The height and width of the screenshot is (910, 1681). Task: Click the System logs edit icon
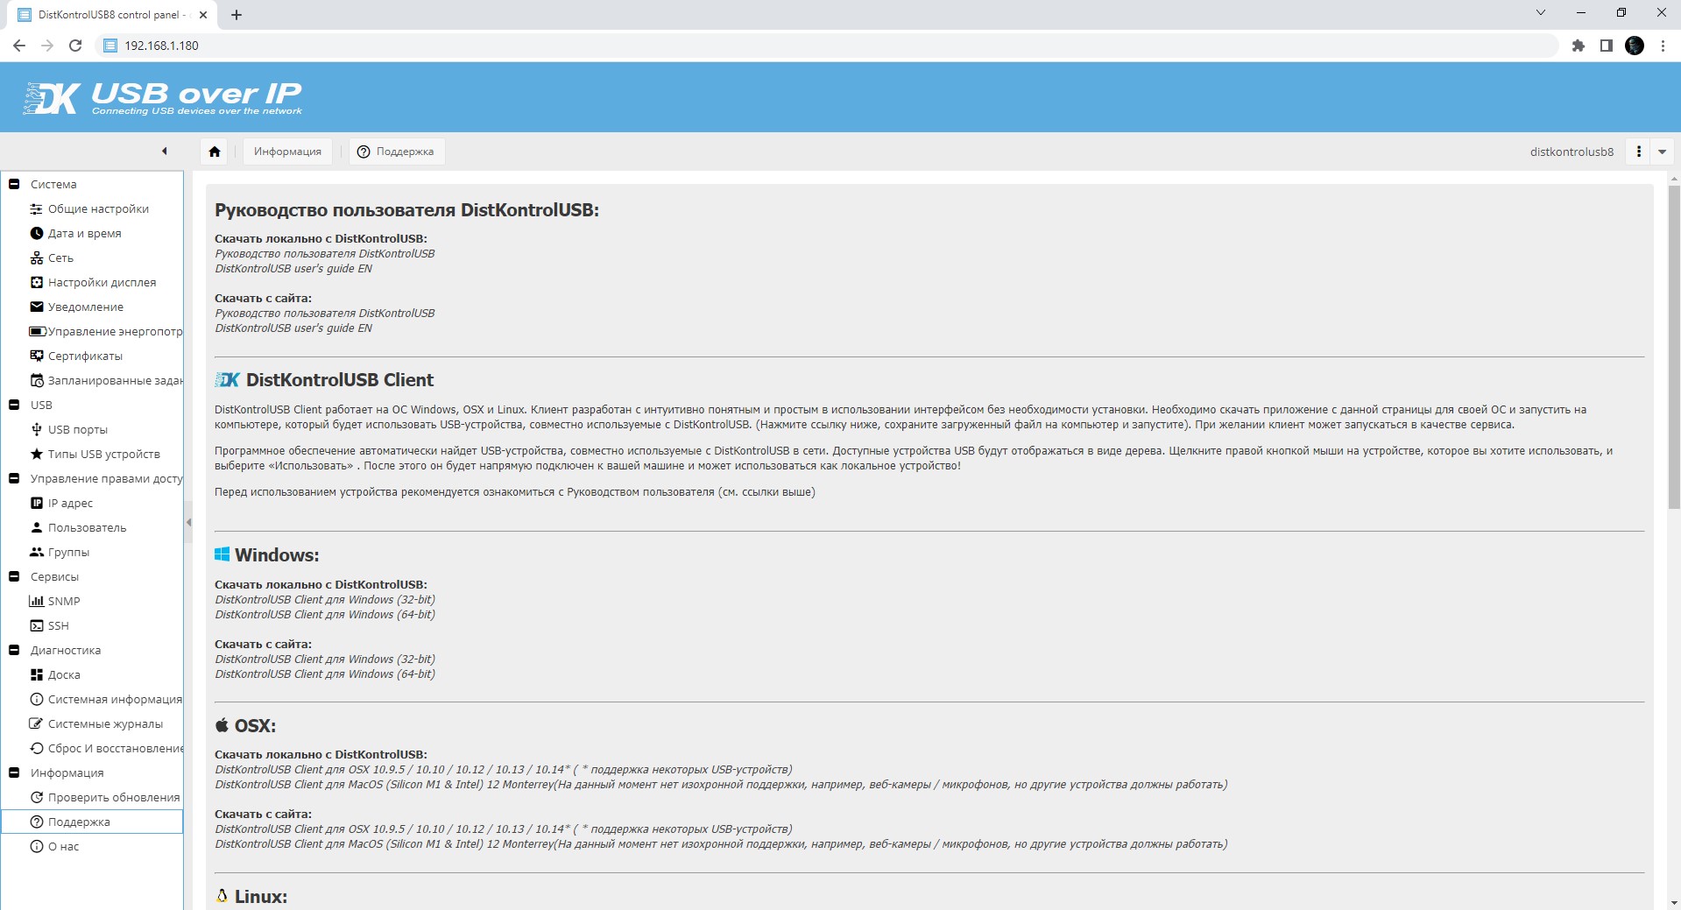click(36, 723)
